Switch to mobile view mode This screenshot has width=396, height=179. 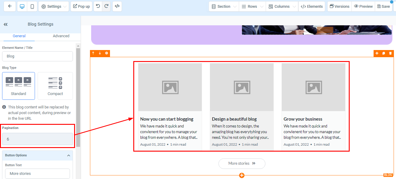[32, 6]
